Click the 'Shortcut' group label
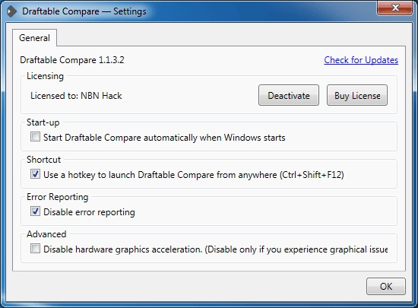Image resolution: width=418 pixels, height=308 pixels. click(x=44, y=160)
